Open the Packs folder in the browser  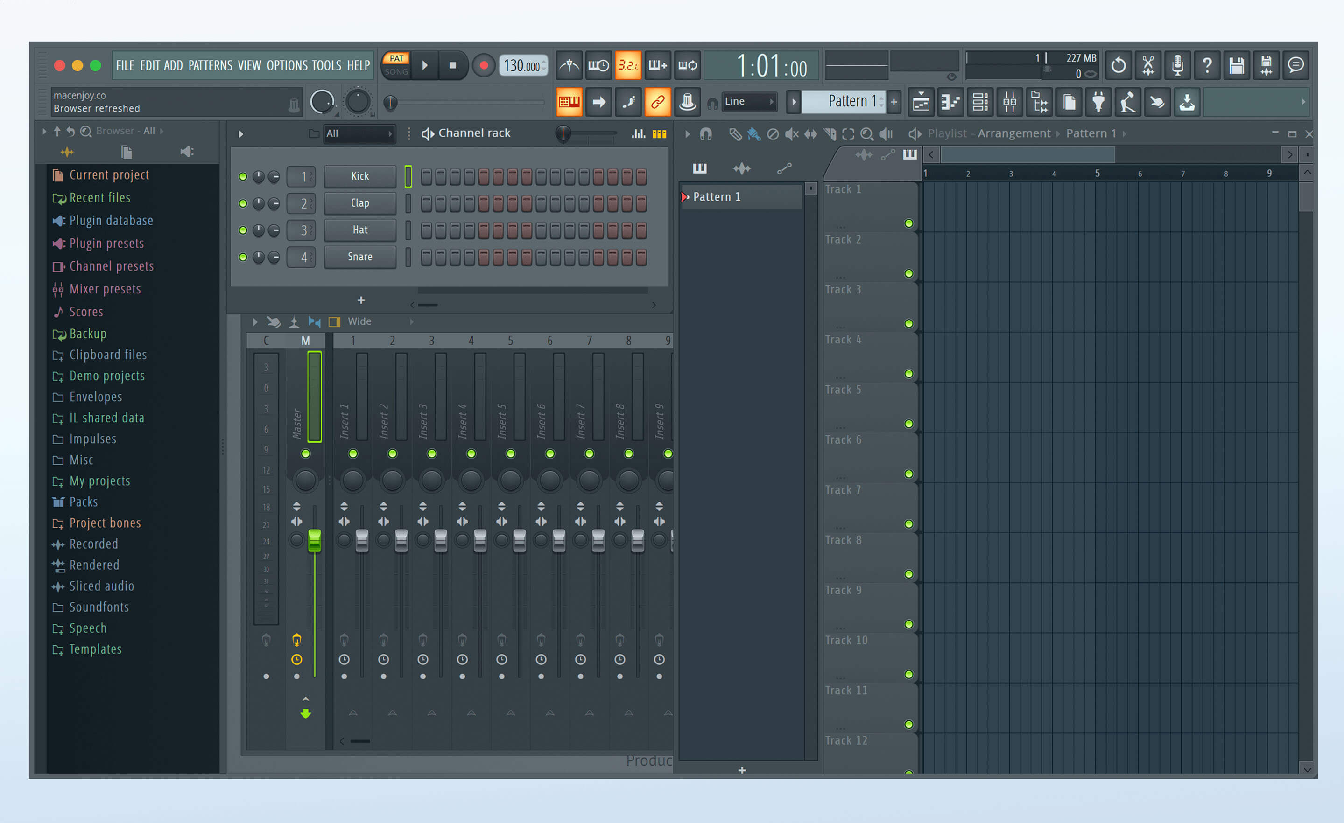tap(84, 502)
